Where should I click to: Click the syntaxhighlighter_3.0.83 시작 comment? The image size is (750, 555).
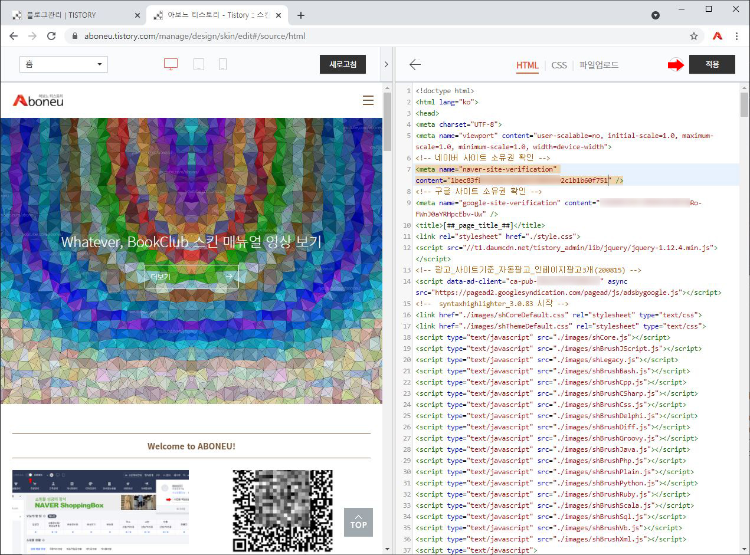[x=492, y=304]
